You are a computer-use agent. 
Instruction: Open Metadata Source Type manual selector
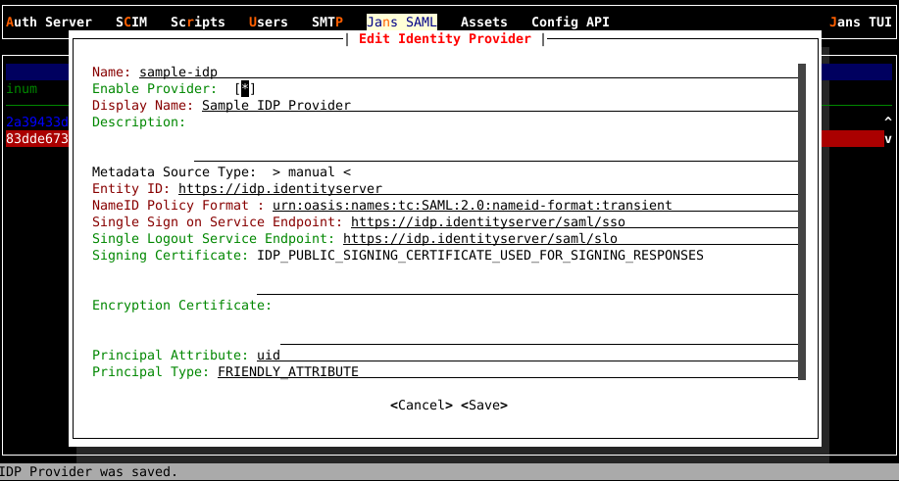tap(311, 171)
